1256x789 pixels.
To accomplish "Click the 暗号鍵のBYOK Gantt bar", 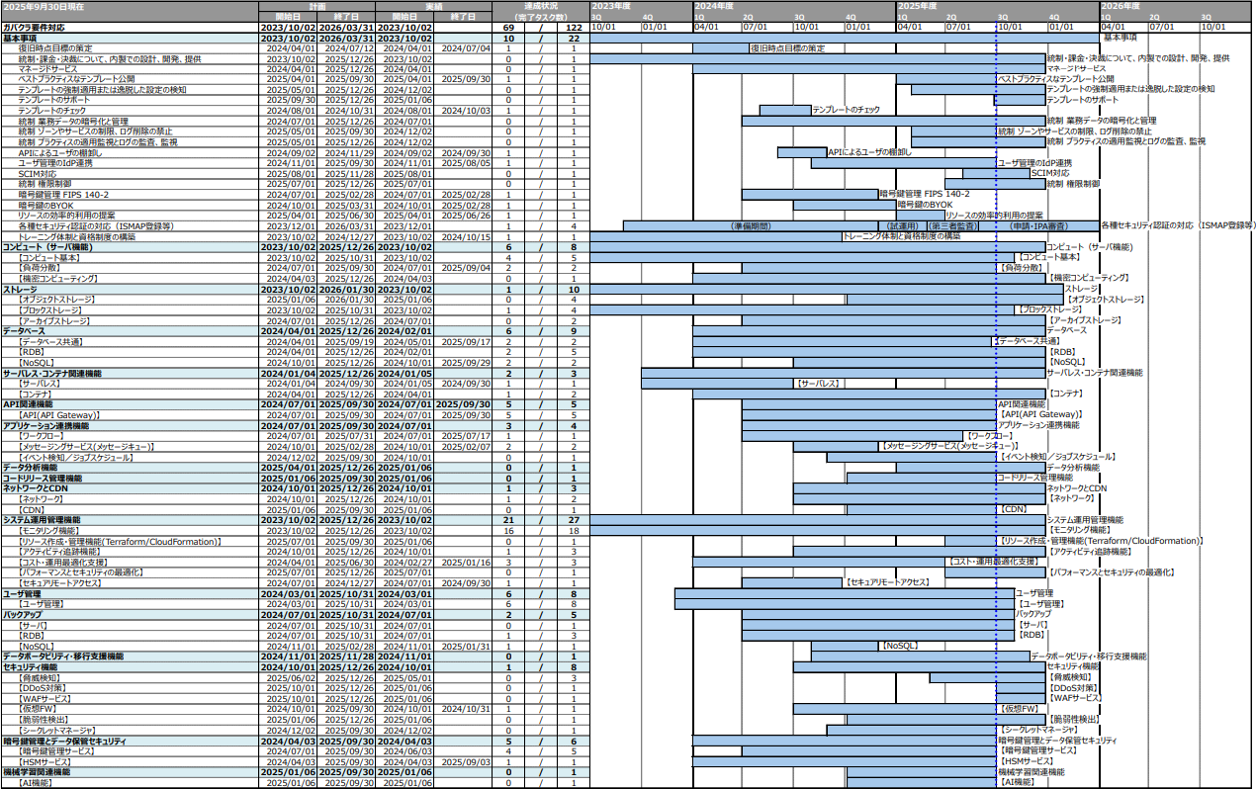I will [845, 205].
